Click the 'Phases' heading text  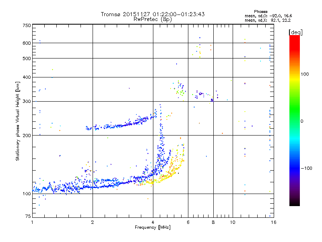pyautogui.click(x=260, y=12)
